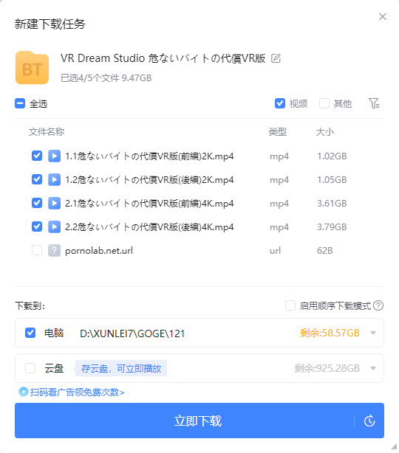Uncheck the 电脑 download destination checkbox
This screenshot has width=399, height=453.
coord(30,333)
